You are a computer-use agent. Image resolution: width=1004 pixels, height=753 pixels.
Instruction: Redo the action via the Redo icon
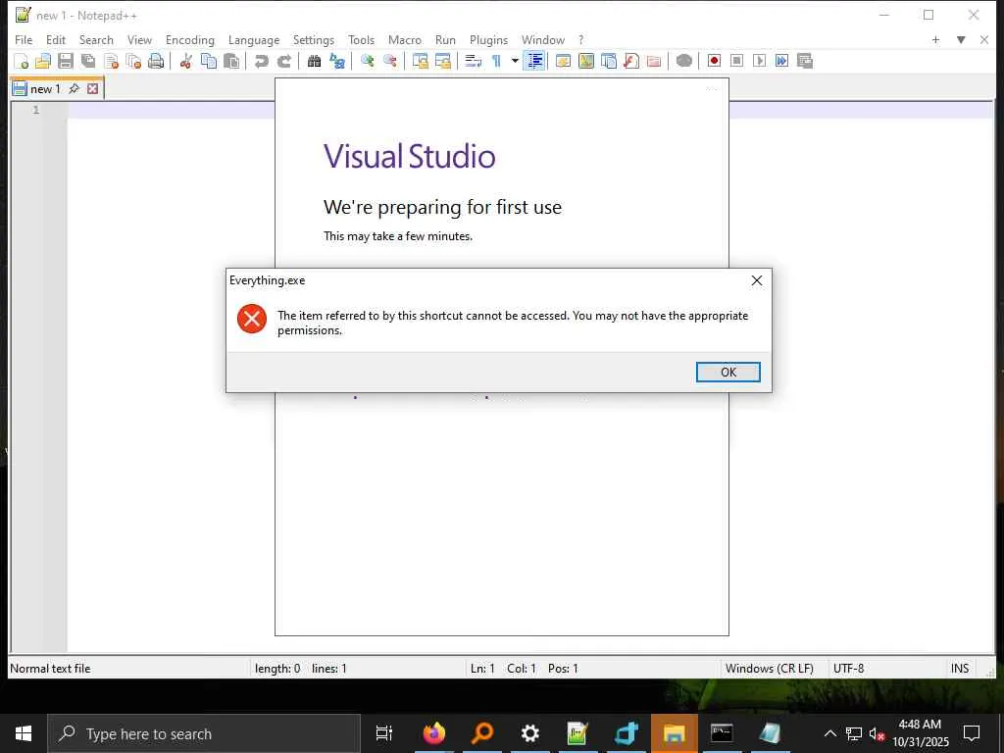pos(284,61)
